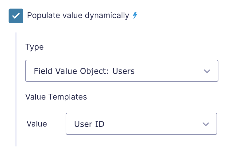Image resolution: width=227 pixels, height=155 pixels.
Task: Uncheck the Populate value dynamically checkbox
Action: pos(16,16)
